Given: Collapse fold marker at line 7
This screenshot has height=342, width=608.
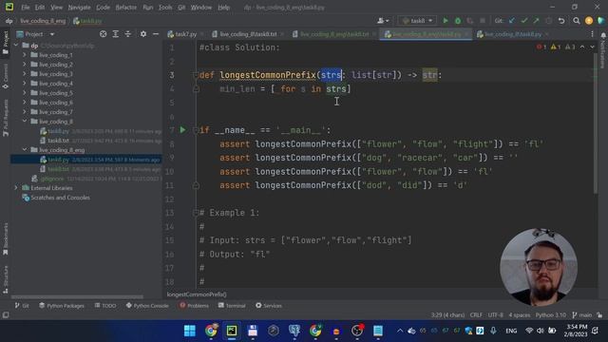Looking at the screenshot, I should click(x=196, y=130).
